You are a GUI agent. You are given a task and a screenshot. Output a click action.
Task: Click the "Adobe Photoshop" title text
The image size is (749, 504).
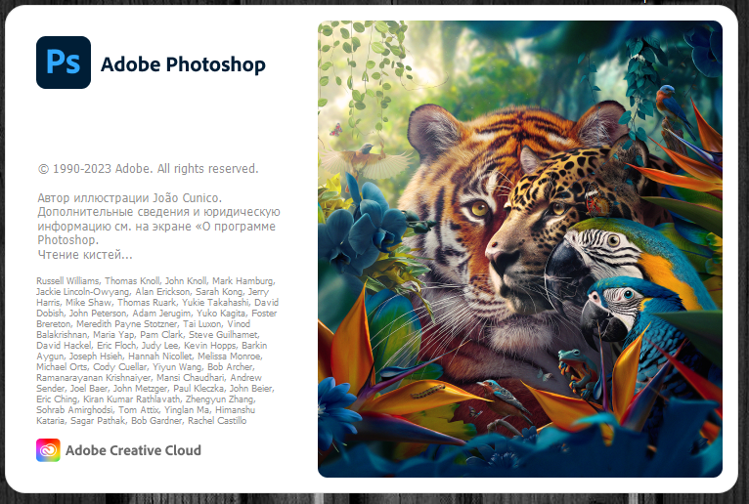pos(183,64)
